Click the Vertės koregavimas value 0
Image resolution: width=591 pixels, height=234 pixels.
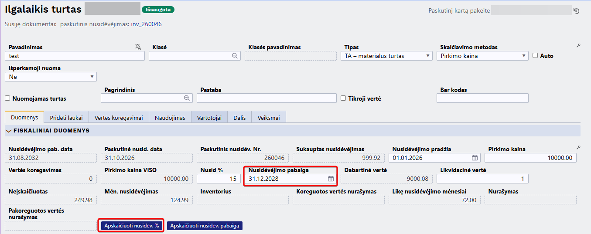51,179
